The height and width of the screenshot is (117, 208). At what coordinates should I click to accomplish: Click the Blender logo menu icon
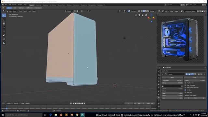(x=3, y=5)
